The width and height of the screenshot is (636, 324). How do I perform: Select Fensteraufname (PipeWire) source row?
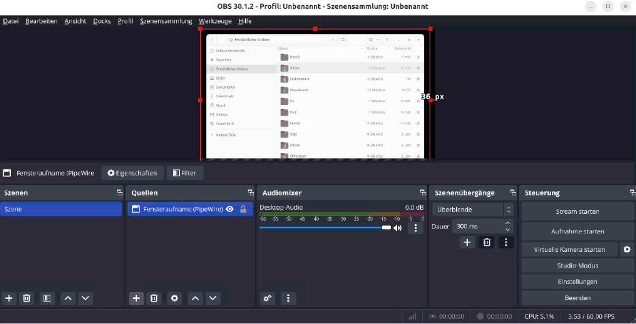pos(190,209)
